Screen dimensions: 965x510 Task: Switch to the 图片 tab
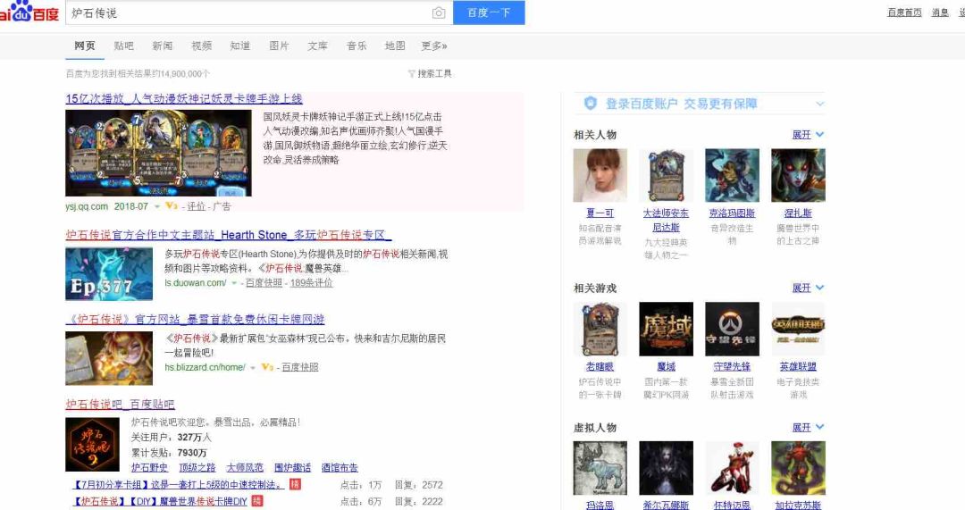279,46
